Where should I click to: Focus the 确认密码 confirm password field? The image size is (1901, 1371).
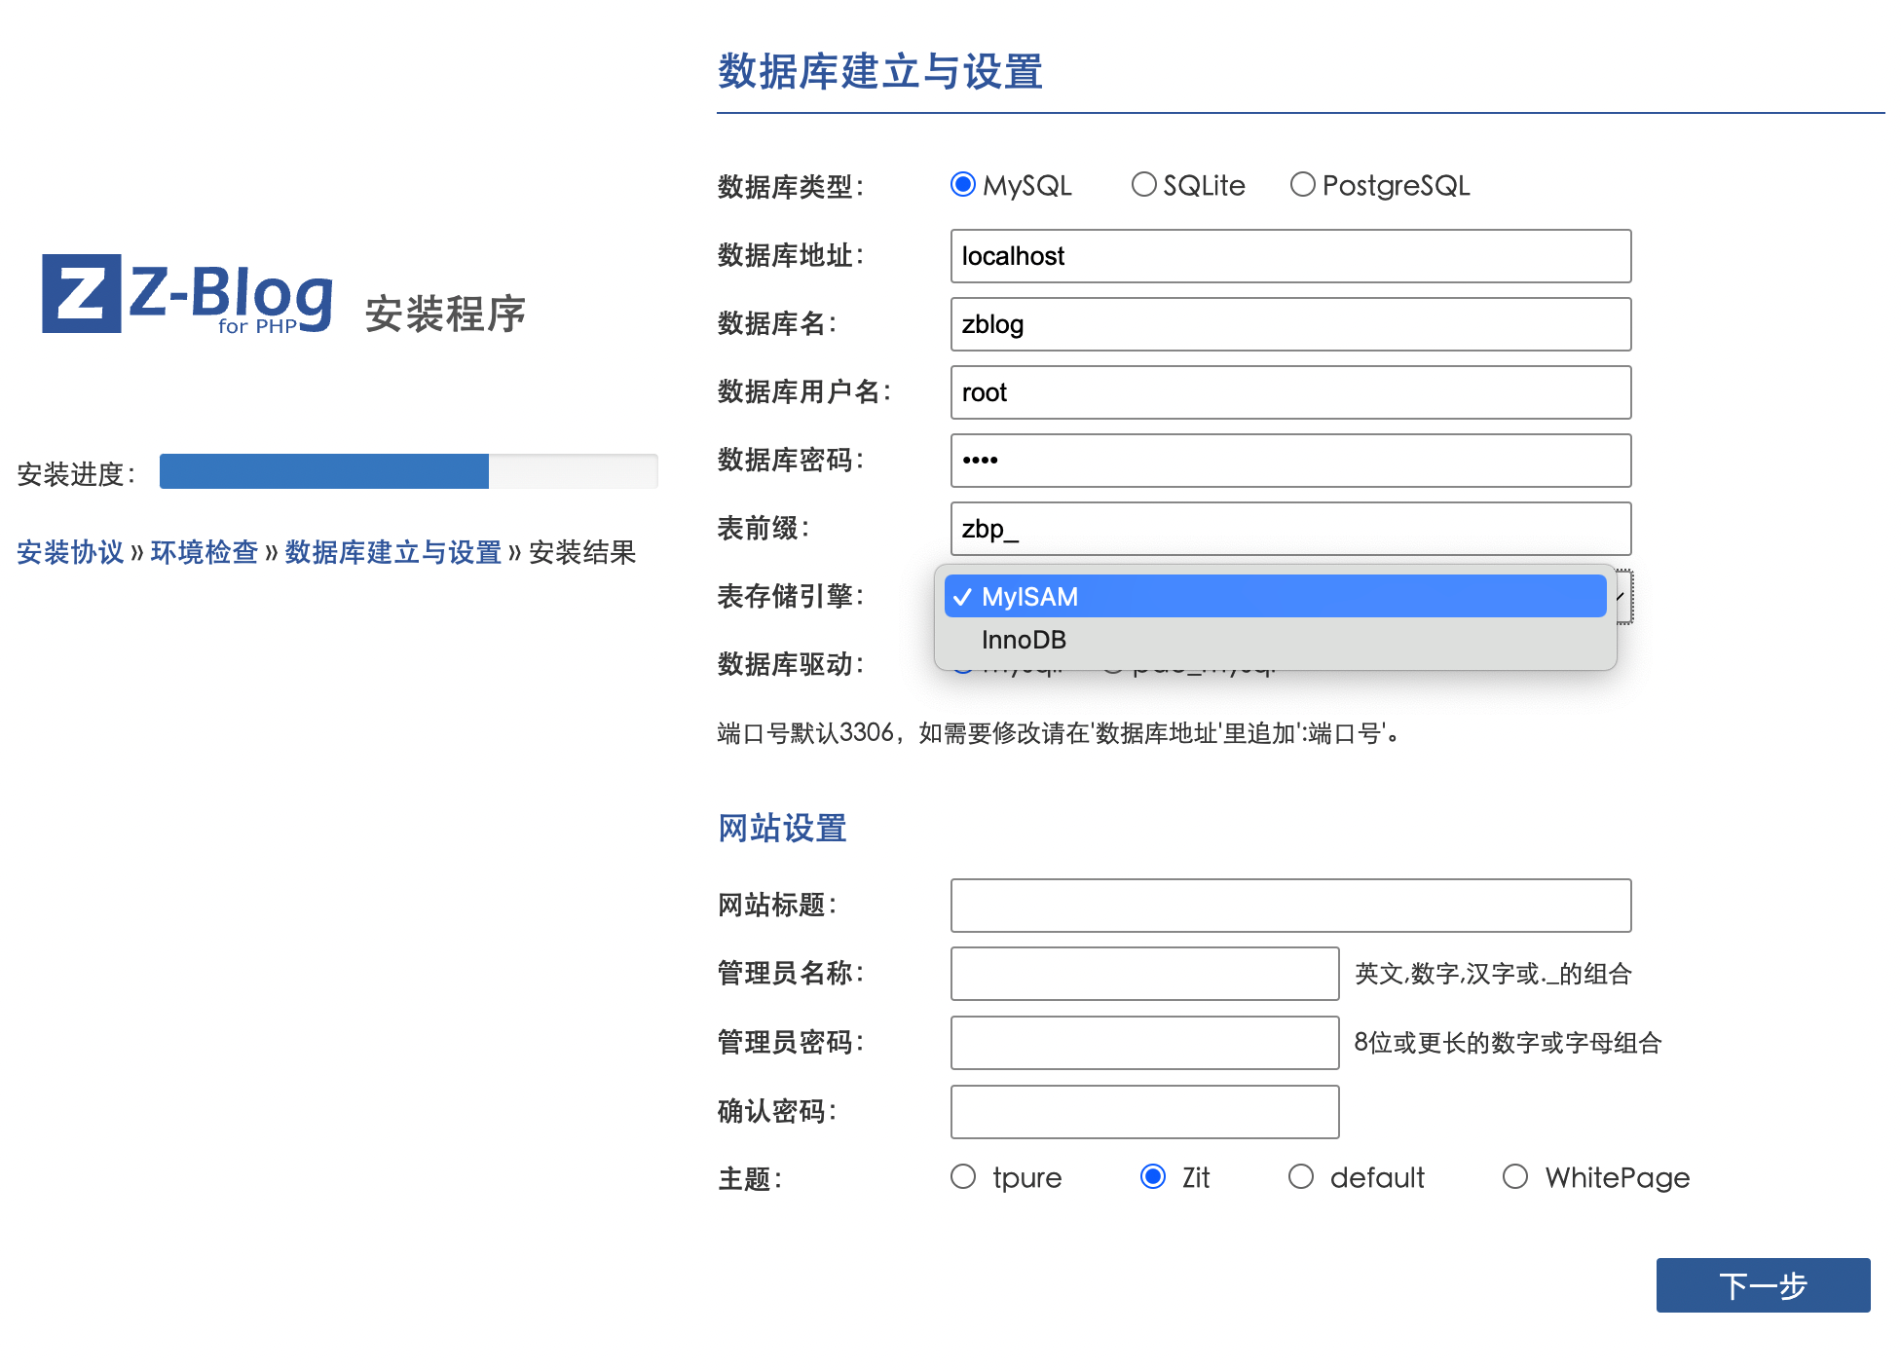[1144, 1112]
